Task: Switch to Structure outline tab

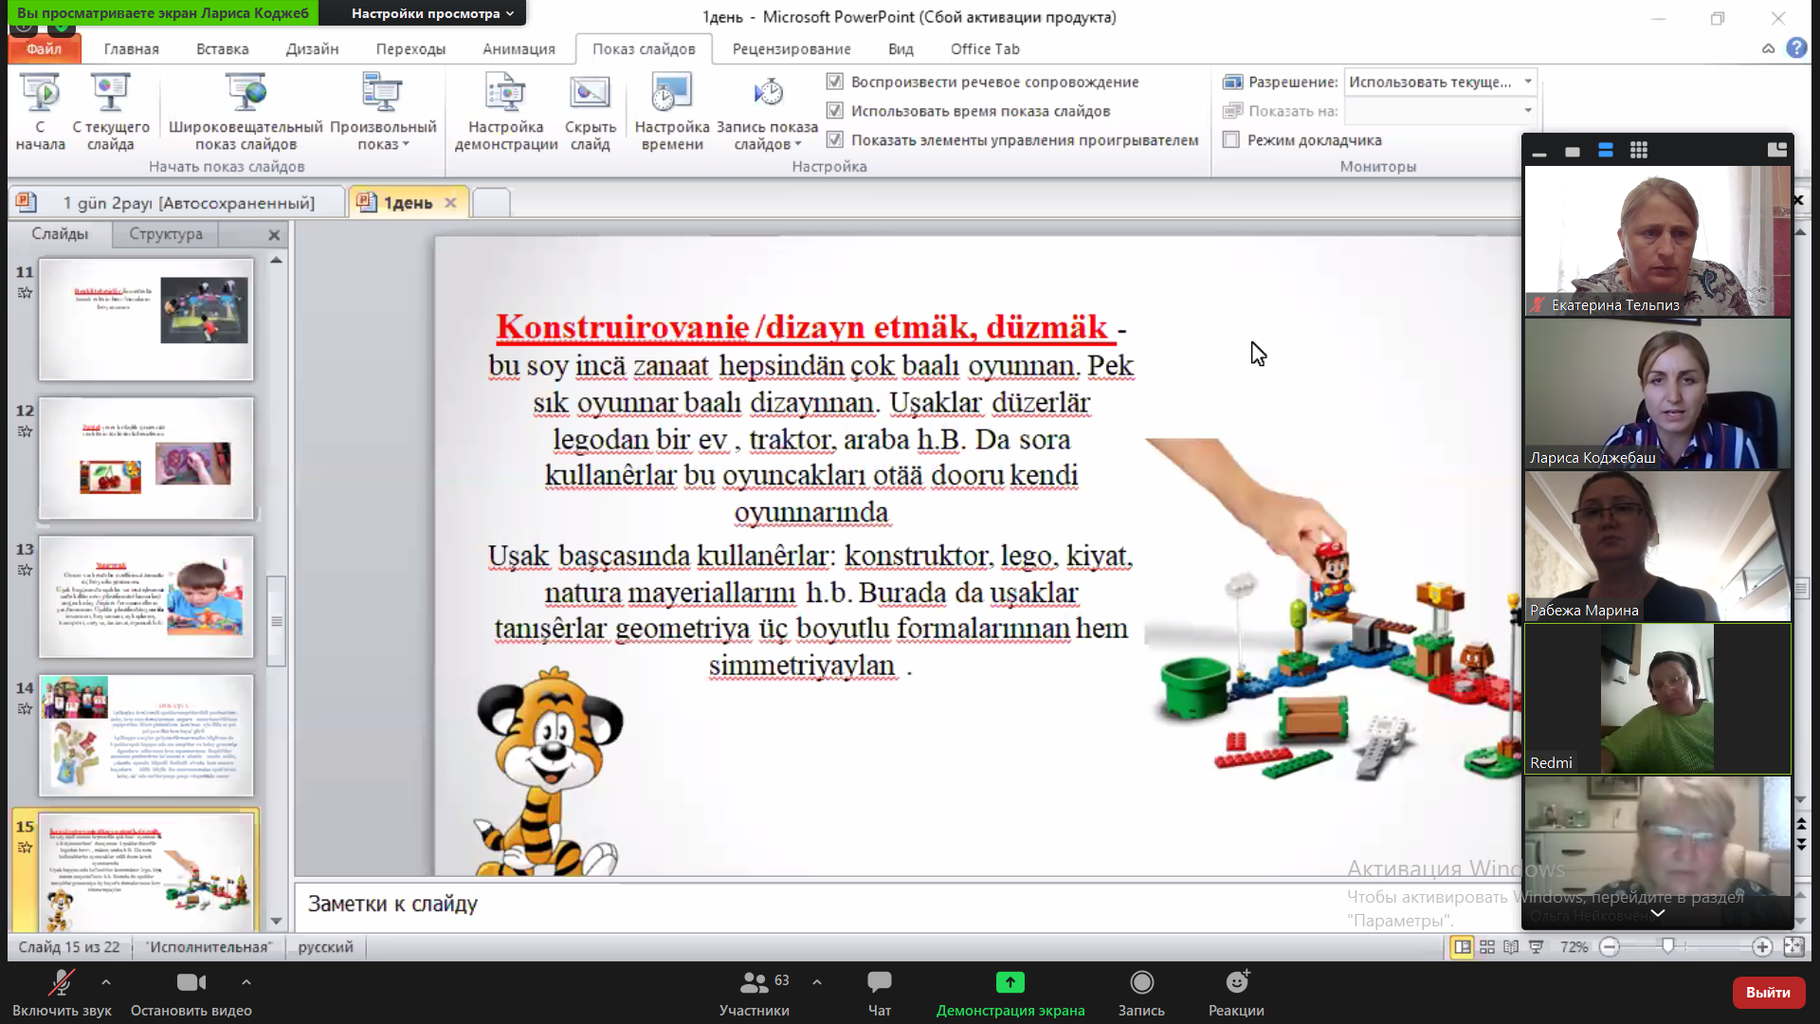Action: 166,233
